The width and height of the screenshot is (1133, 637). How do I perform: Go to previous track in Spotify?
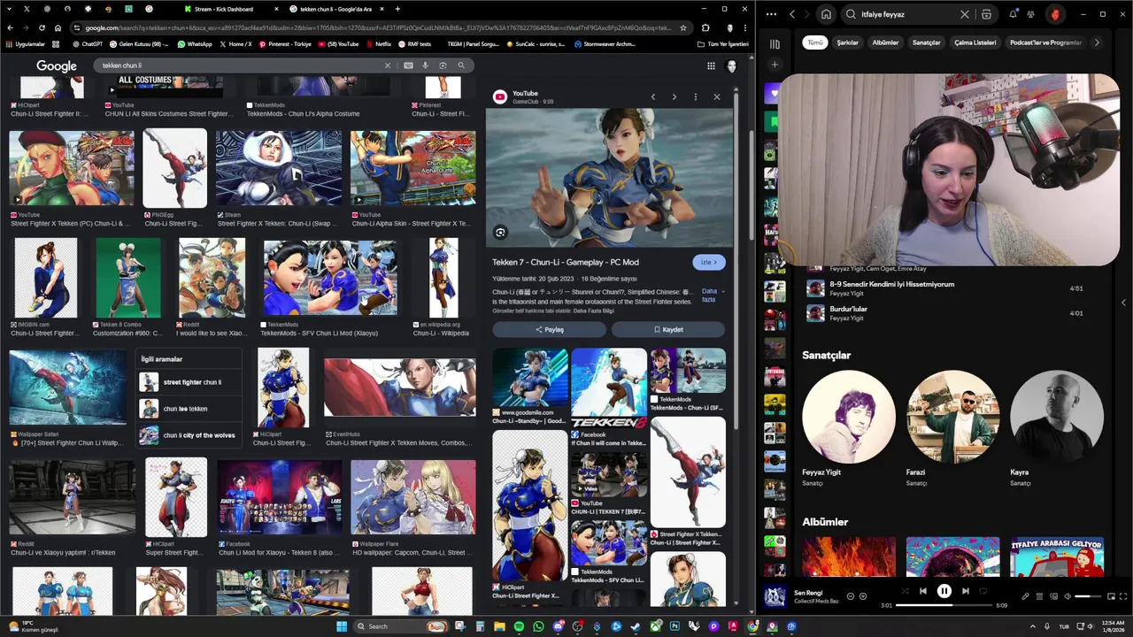[x=922, y=591]
